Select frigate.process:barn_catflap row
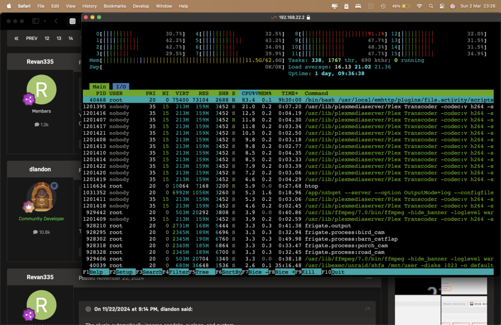 [x=288, y=239]
